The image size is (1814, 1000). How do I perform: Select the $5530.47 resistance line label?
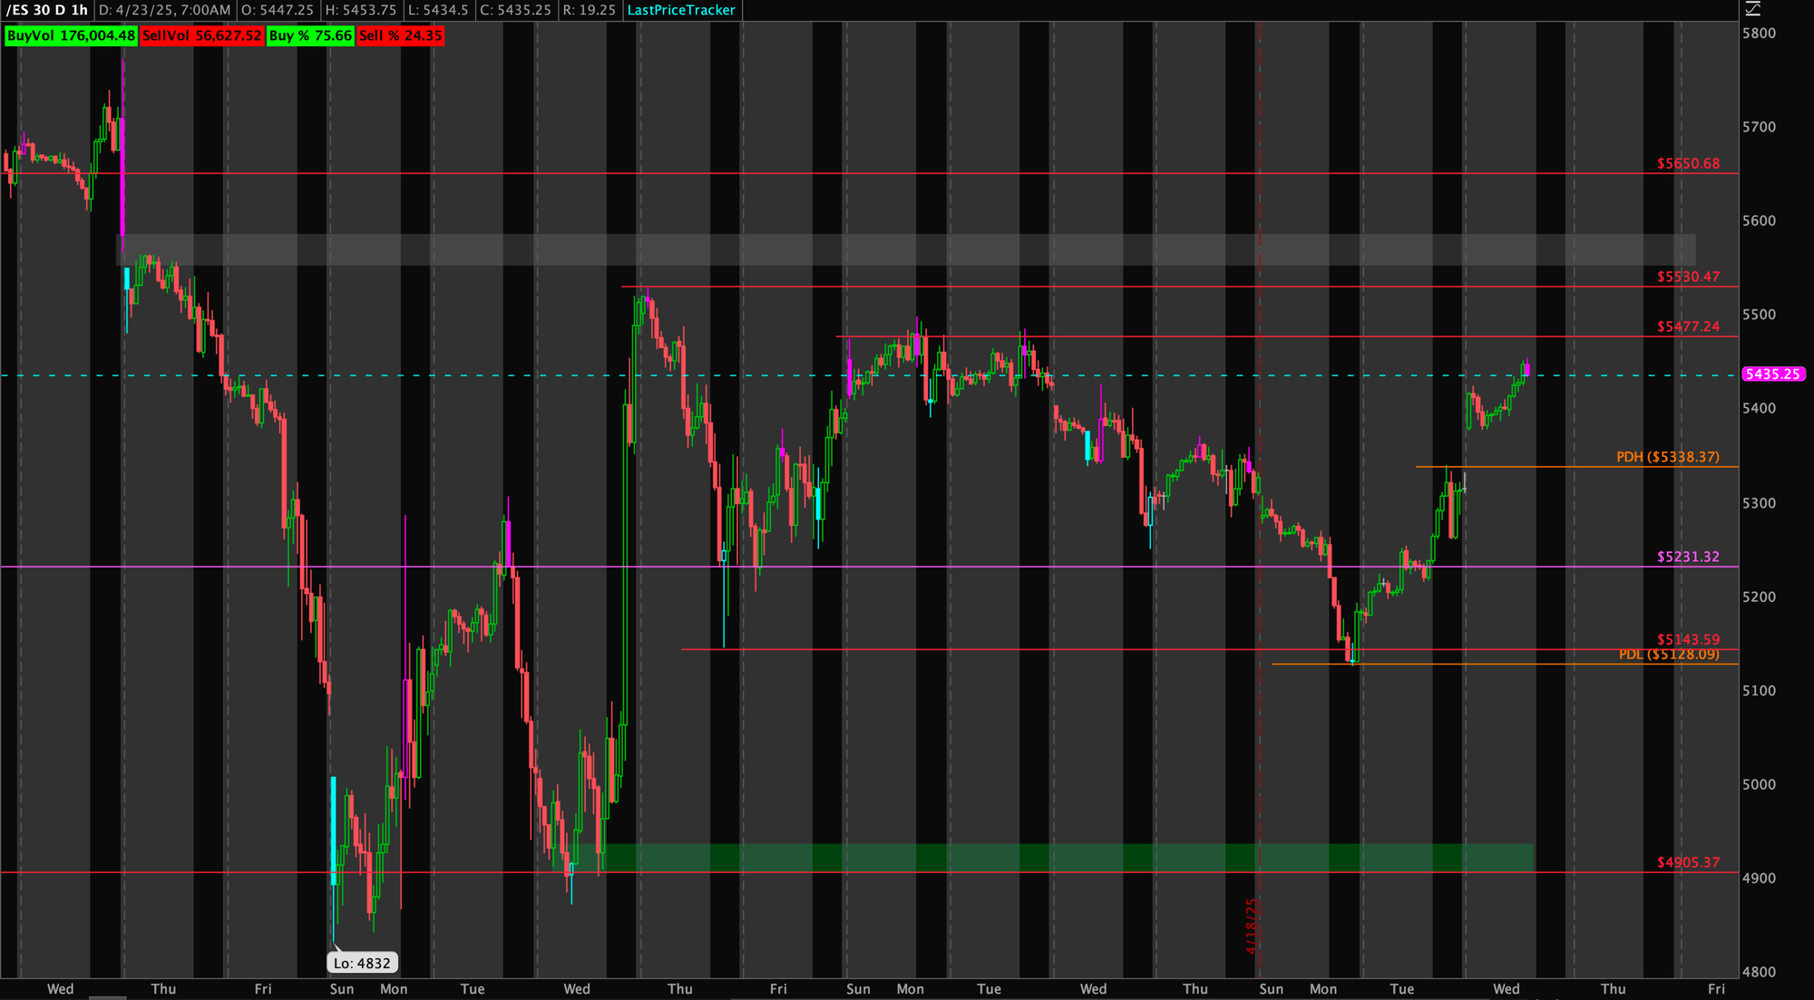[x=1687, y=277]
